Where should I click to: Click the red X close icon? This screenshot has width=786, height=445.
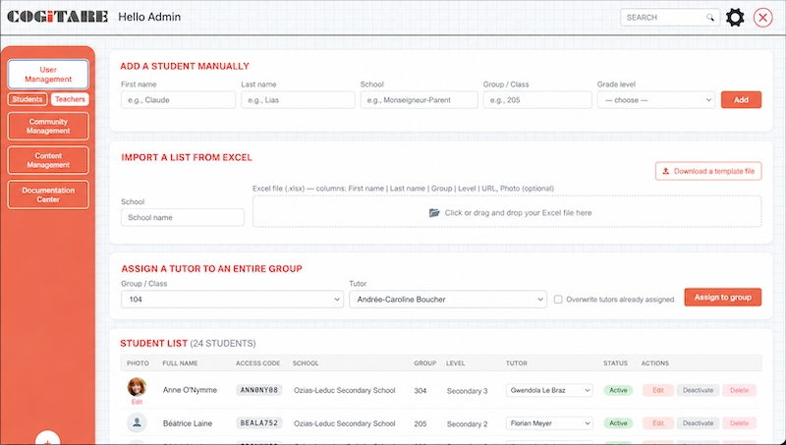click(763, 18)
